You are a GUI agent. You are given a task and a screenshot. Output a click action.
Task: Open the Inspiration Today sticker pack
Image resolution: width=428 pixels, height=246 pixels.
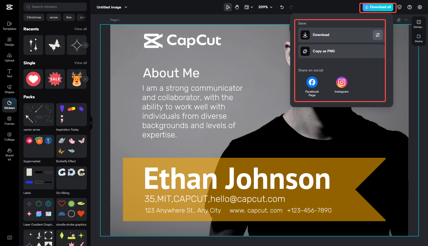[72, 115]
